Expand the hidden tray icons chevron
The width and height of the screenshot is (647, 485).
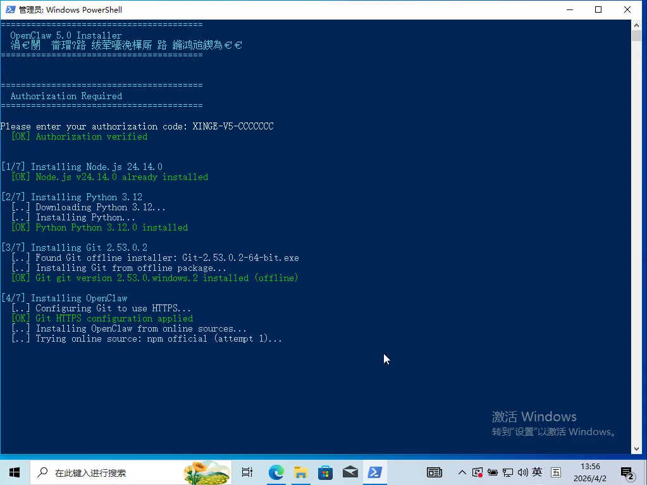pyautogui.click(x=462, y=472)
